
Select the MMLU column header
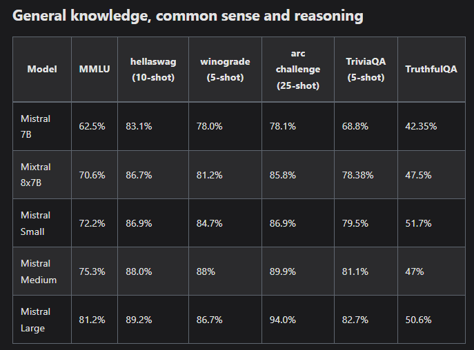tap(94, 70)
